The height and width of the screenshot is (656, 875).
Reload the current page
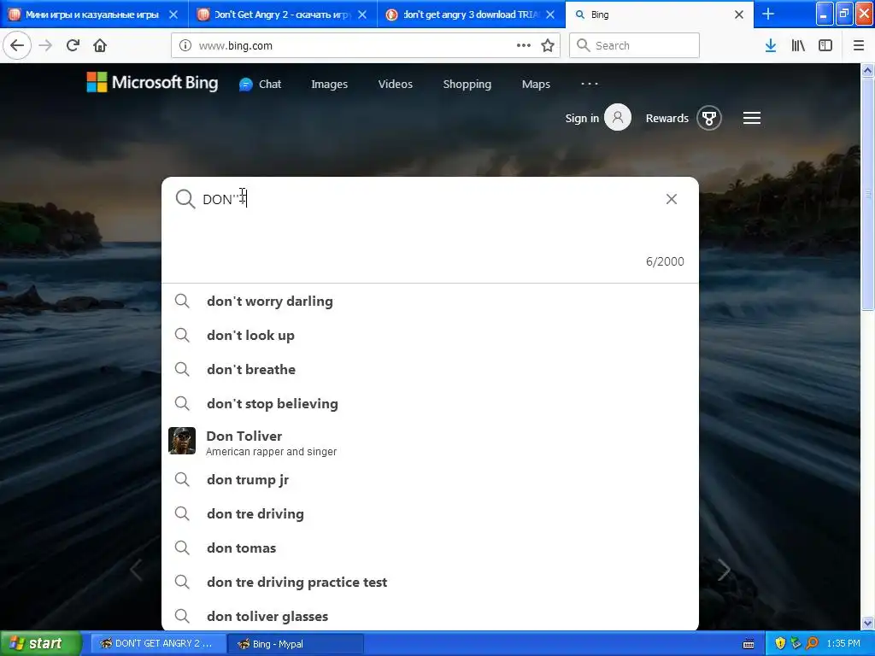point(73,45)
